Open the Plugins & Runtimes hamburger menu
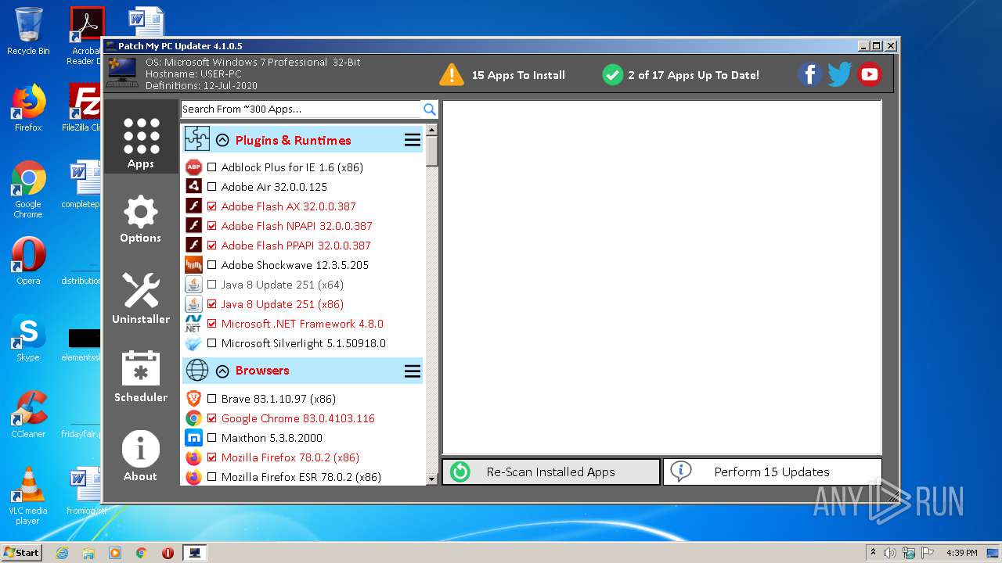 [x=412, y=140]
